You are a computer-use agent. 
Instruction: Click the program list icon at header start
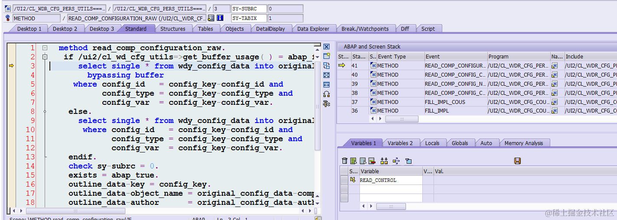click(7, 9)
